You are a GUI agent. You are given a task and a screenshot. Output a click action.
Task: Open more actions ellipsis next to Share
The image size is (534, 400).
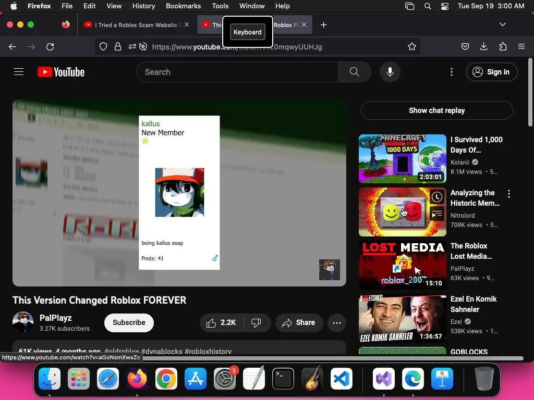336,322
